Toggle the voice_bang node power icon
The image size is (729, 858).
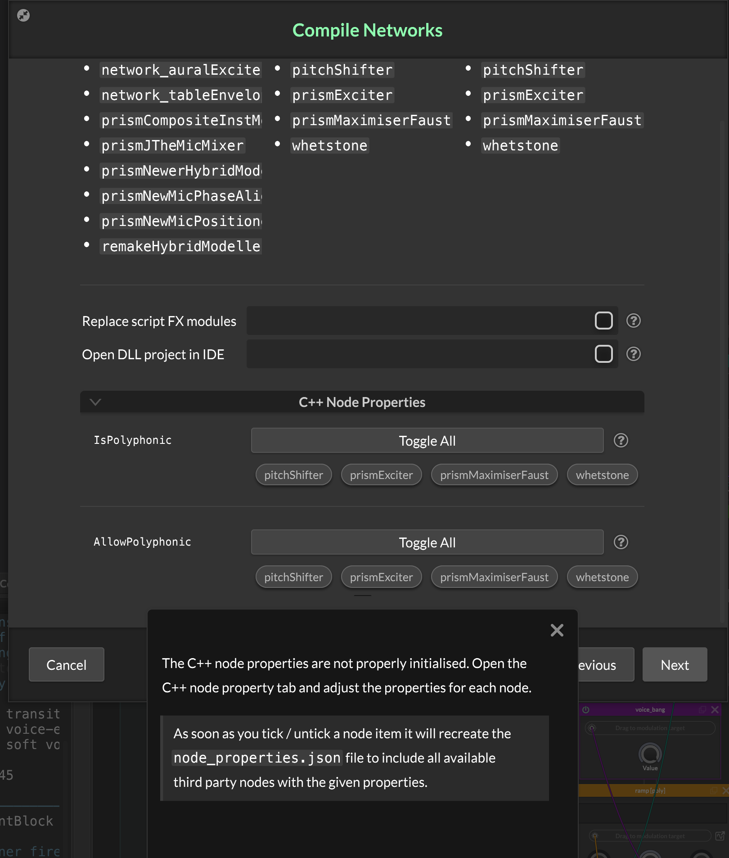[x=586, y=710]
